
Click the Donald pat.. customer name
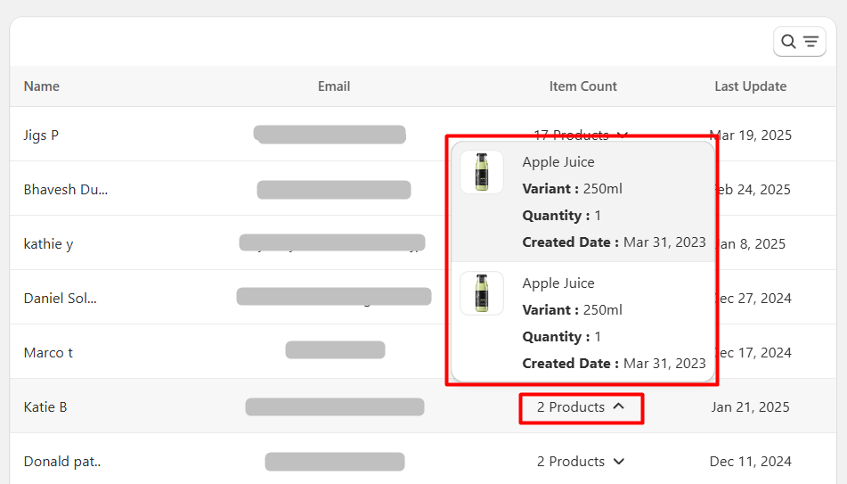pos(62,462)
